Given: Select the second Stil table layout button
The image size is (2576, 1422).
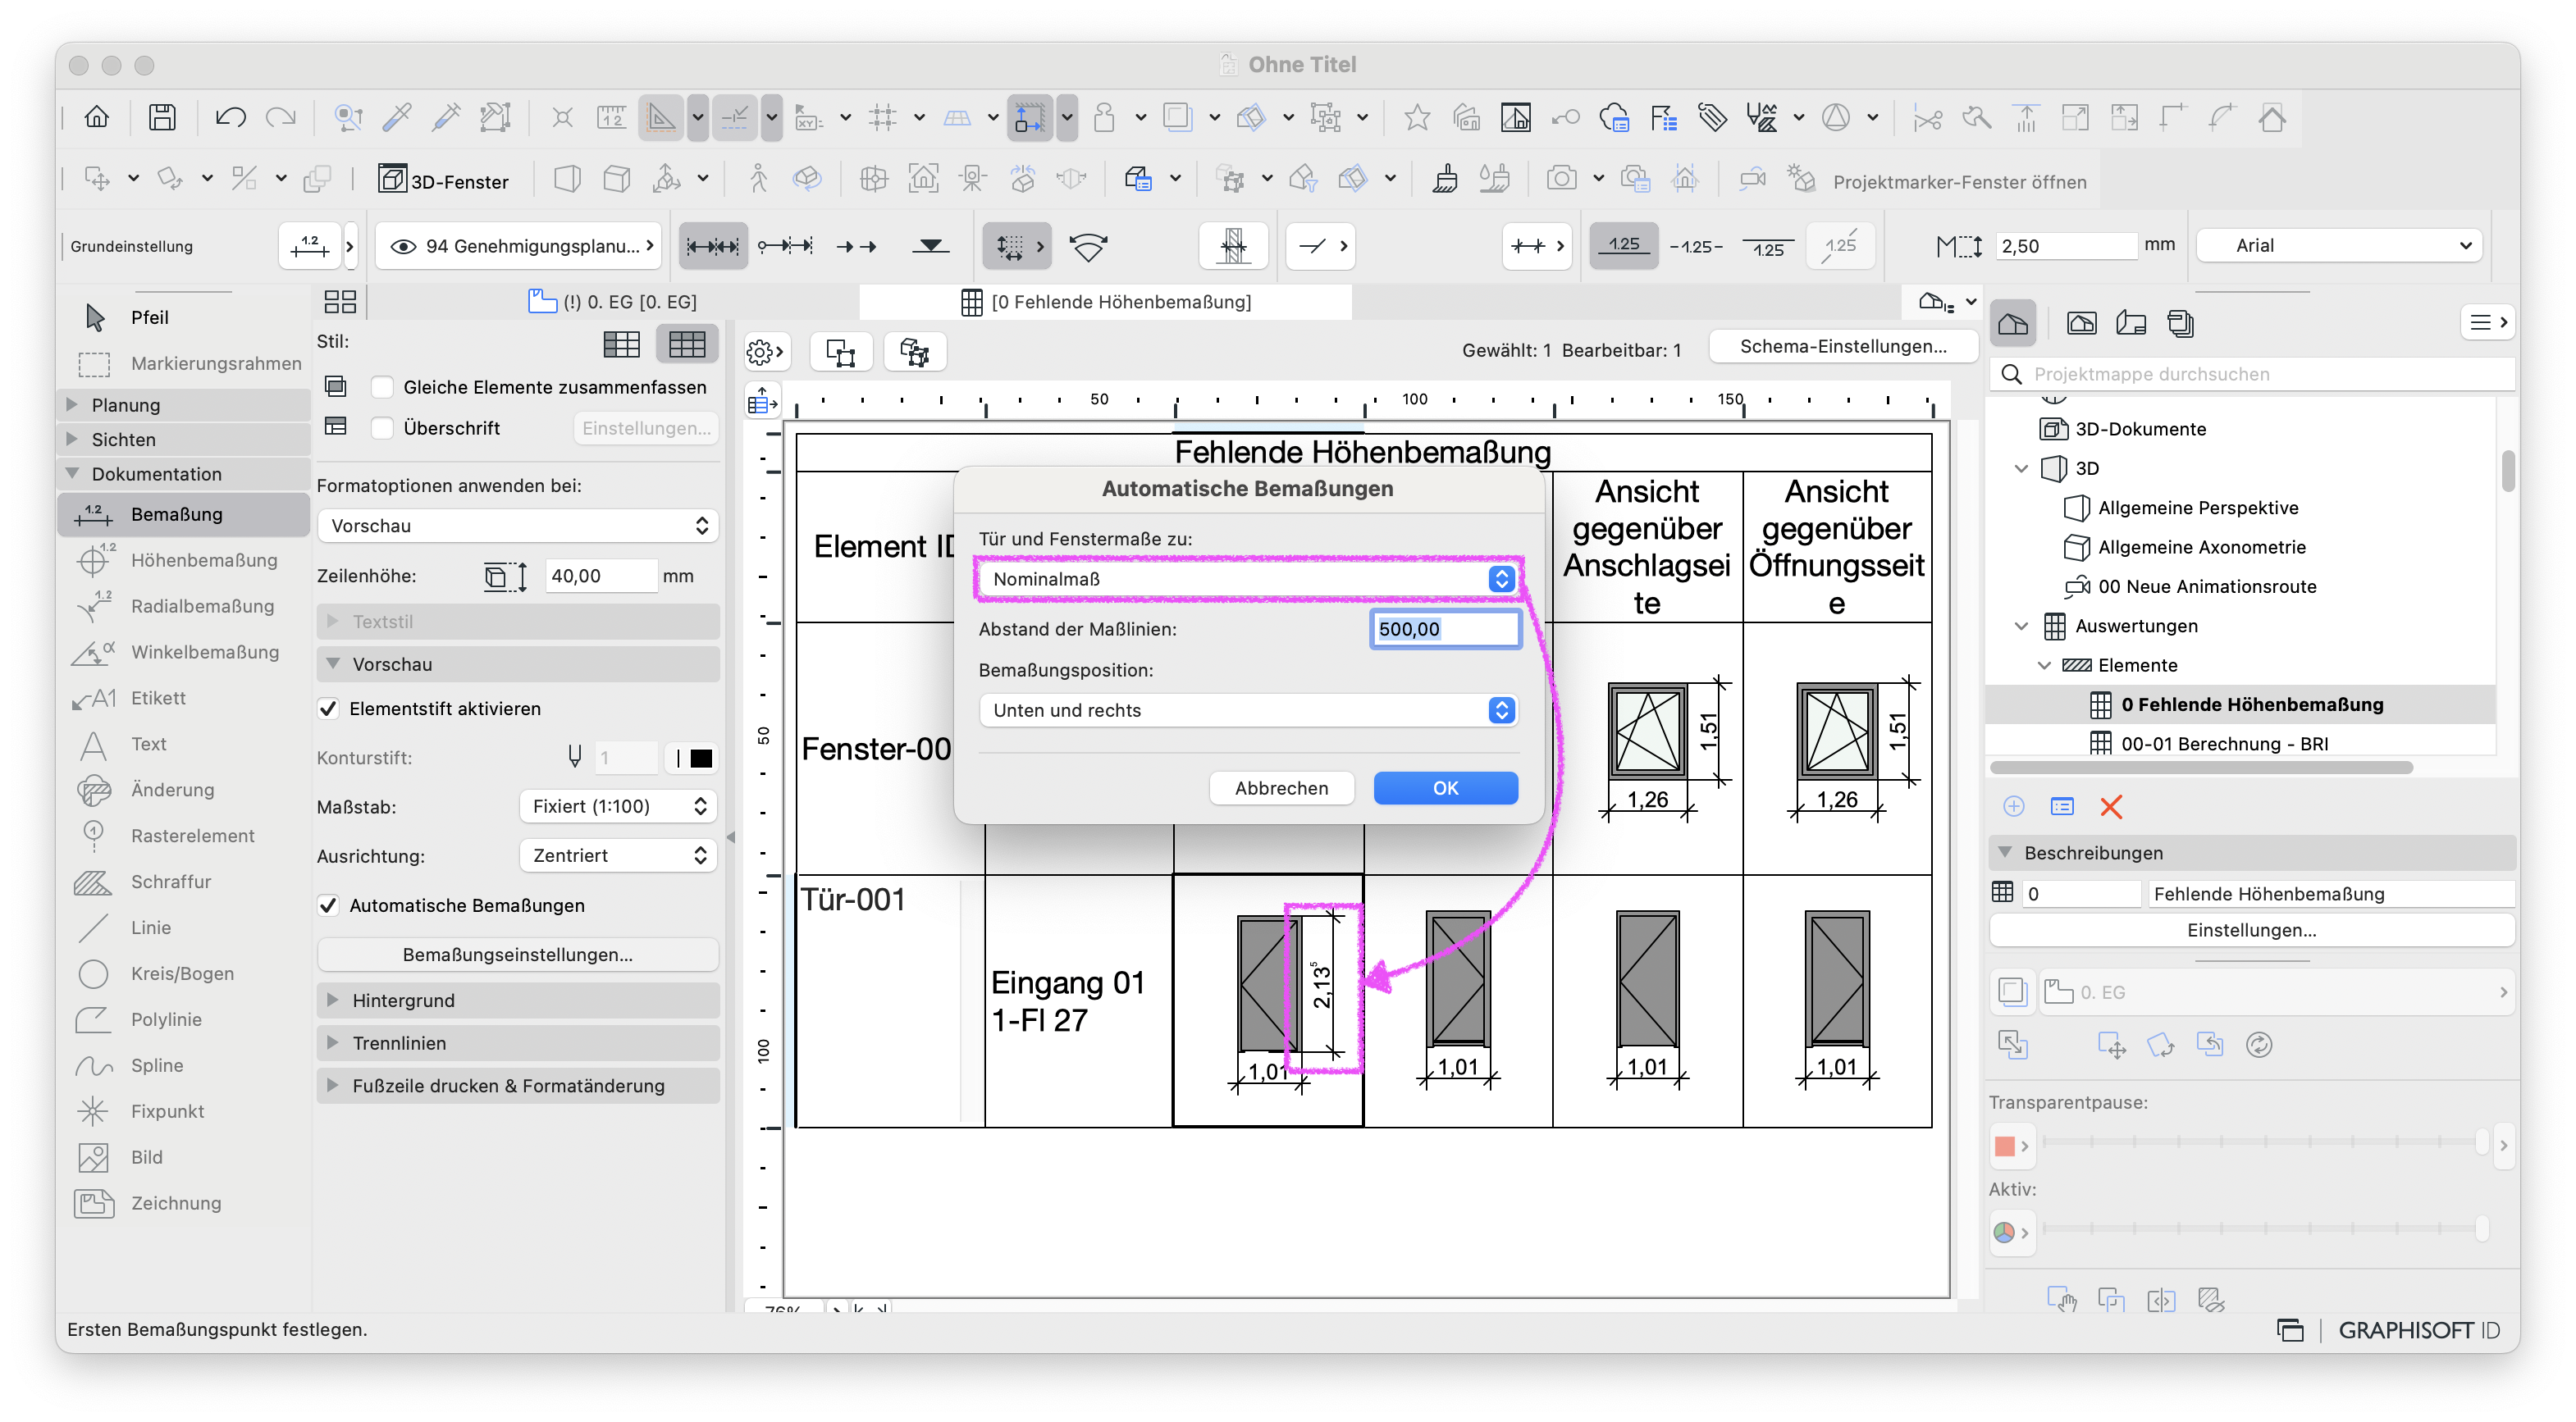Looking at the screenshot, I should click(687, 344).
